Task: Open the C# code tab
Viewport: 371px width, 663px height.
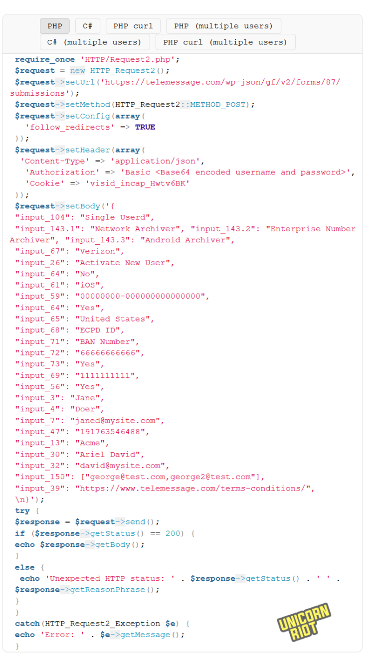Action: pos(88,26)
